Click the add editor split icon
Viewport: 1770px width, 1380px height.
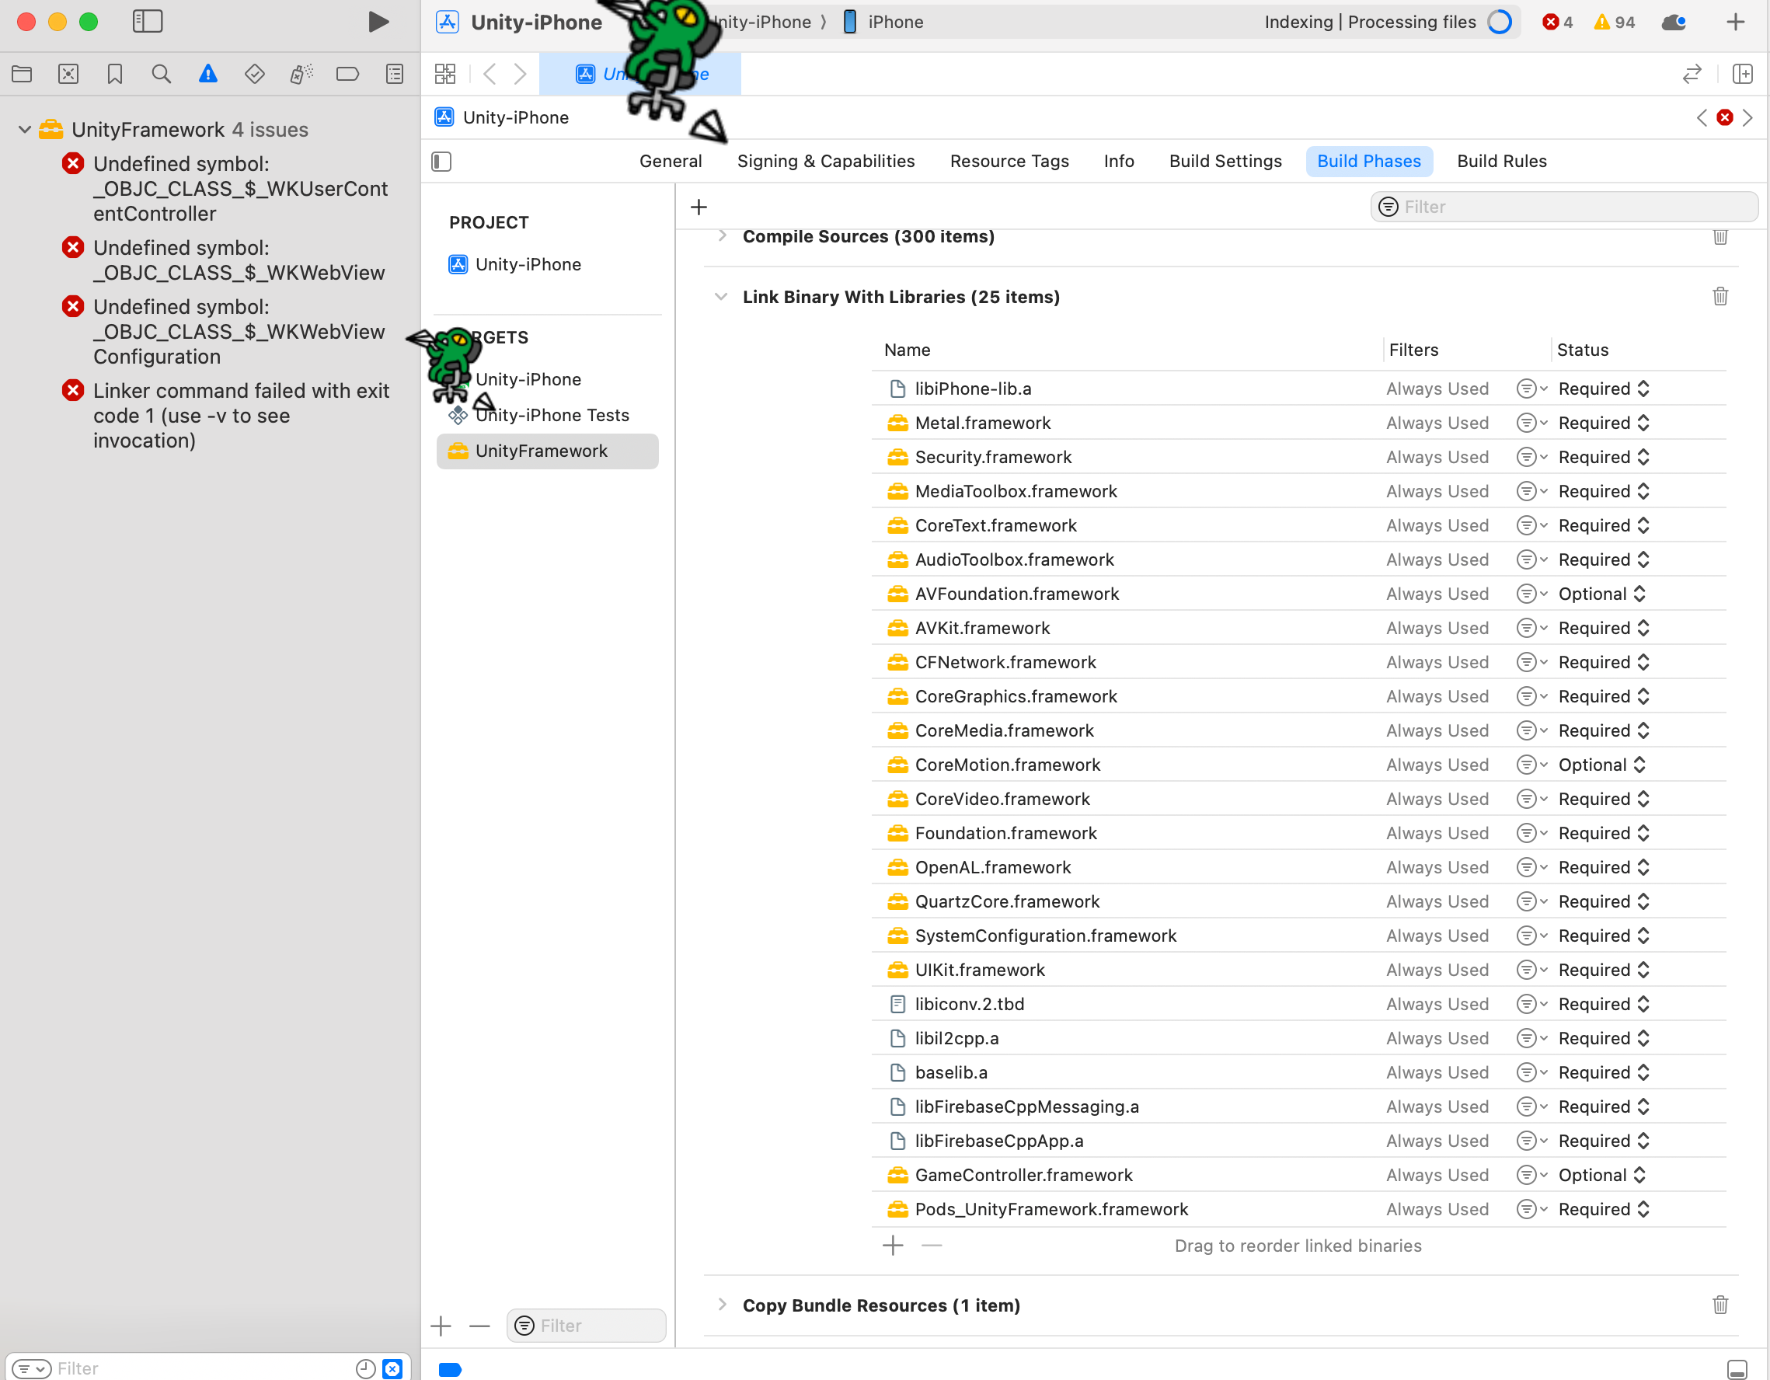[1741, 75]
